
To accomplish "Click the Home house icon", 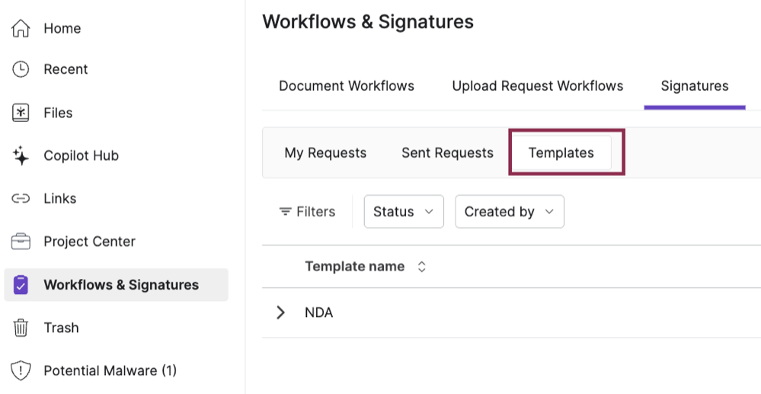I will tap(21, 28).
